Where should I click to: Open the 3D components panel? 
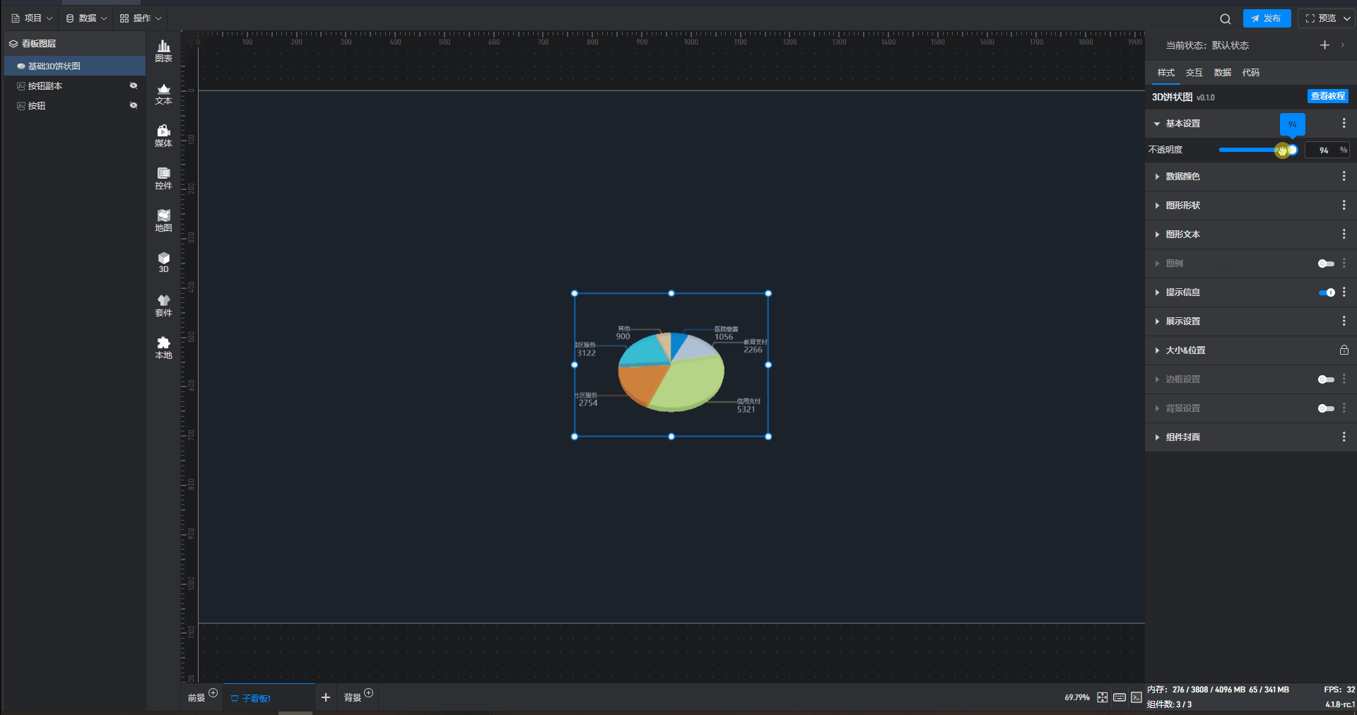coord(163,262)
